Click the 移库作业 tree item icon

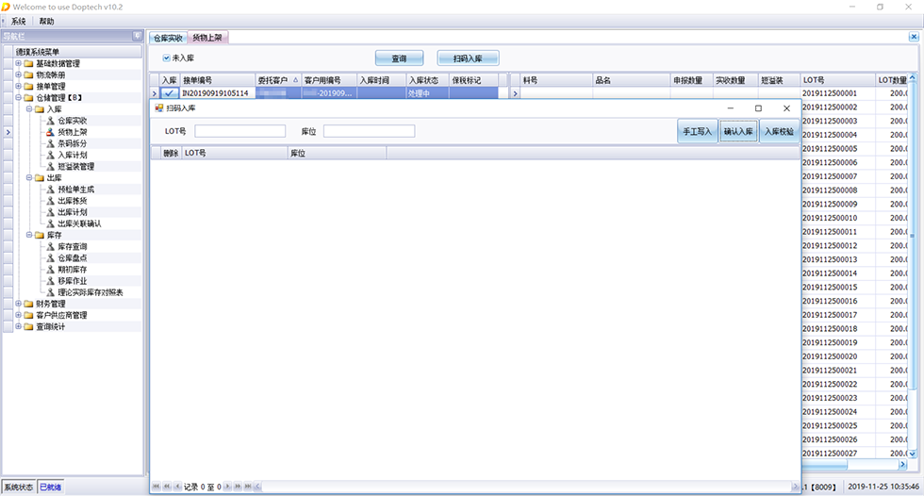[51, 281]
